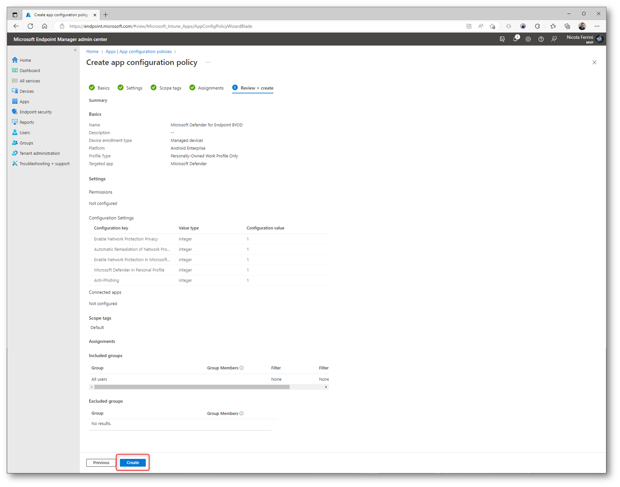Open the Nicola Ferrini account menu
The width and height of the screenshot is (620, 487).
pos(585,39)
